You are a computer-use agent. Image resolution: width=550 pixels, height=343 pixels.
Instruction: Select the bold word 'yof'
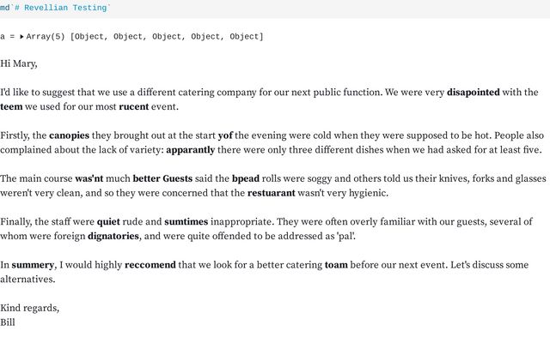tap(225, 135)
